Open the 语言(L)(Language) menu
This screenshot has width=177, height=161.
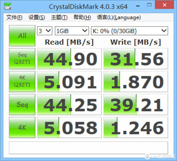[x=119, y=17]
